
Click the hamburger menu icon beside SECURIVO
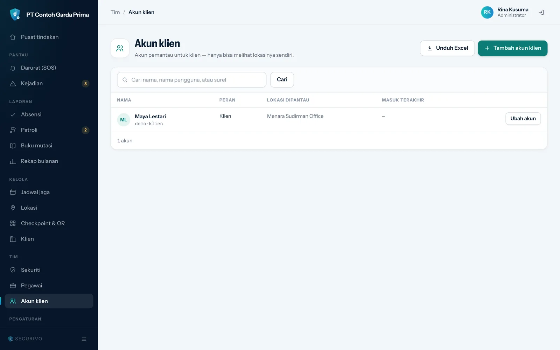[x=84, y=339]
